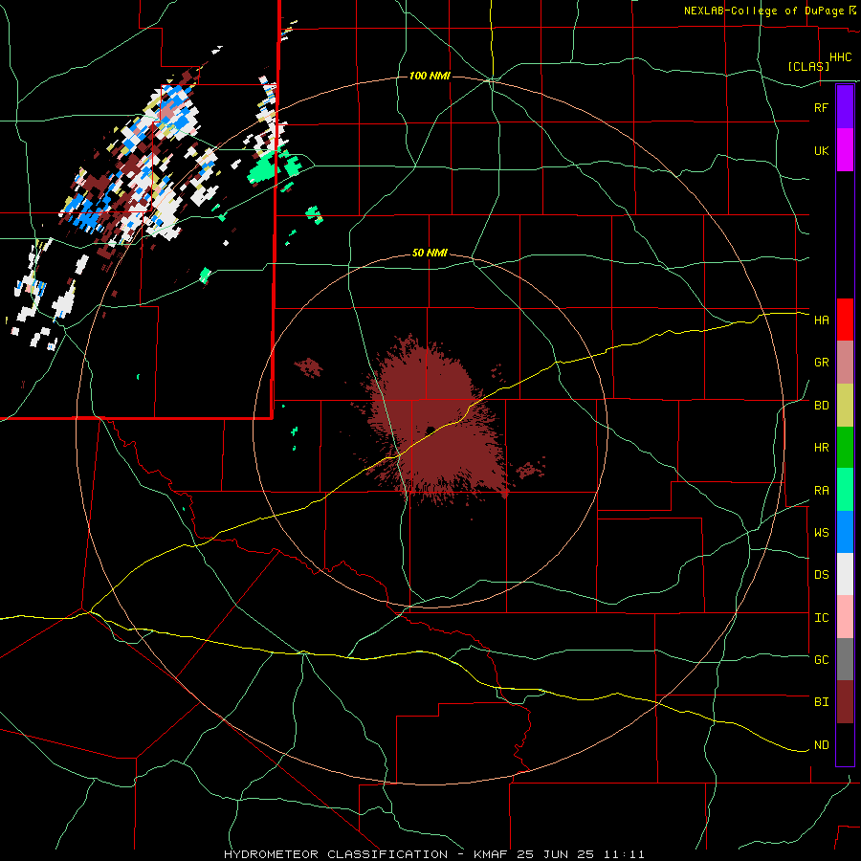
Task: Click the UK magenta legend swatch
Action: point(845,150)
